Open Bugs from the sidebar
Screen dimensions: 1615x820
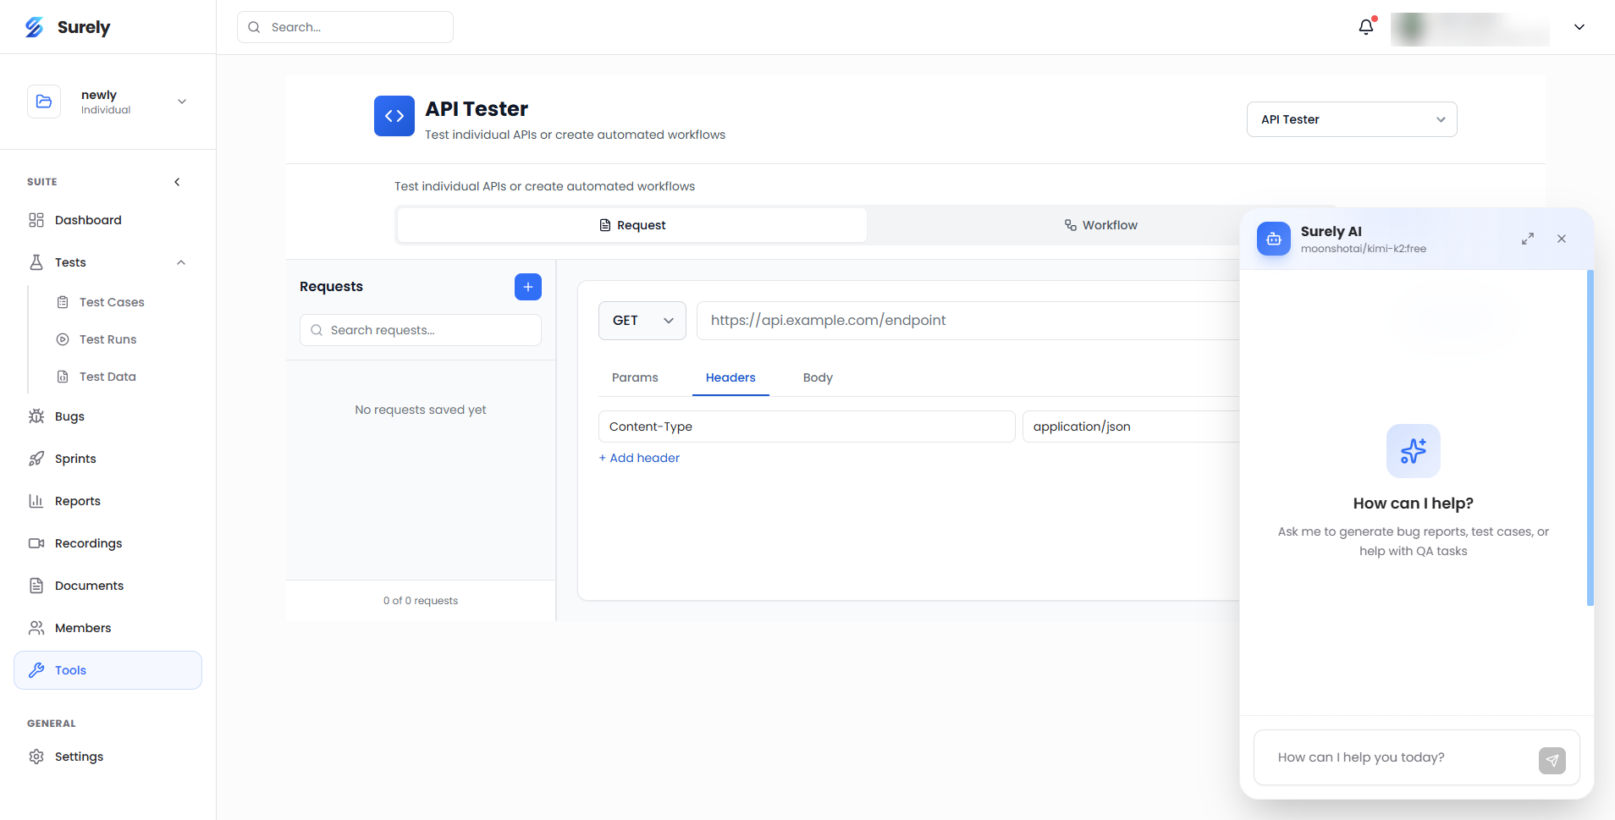click(x=69, y=416)
